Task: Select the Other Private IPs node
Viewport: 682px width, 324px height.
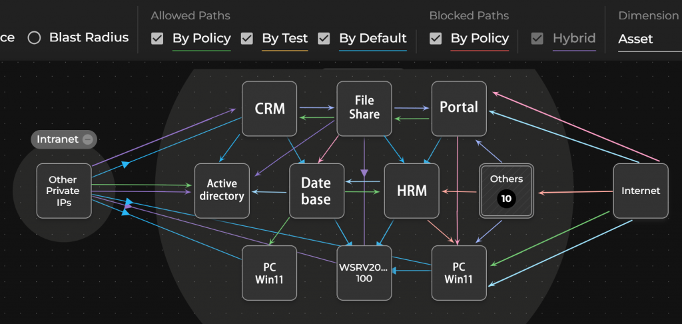Action: coord(63,191)
